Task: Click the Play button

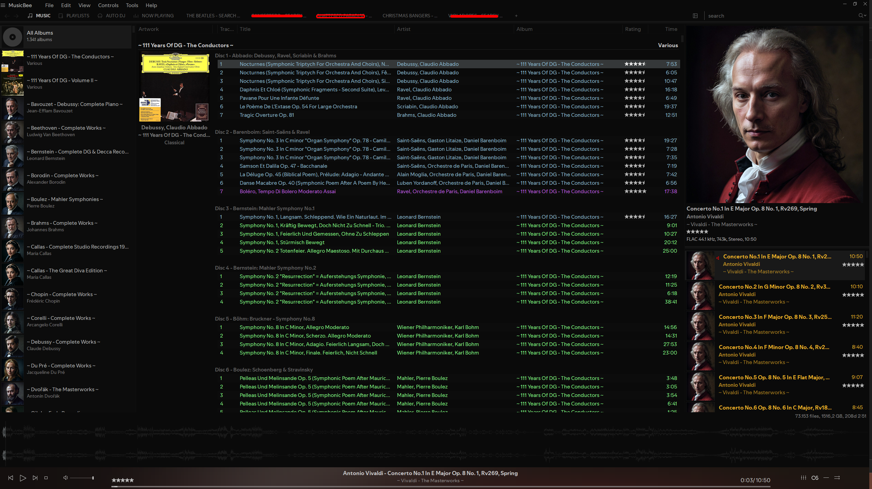Action: (23, 478)
